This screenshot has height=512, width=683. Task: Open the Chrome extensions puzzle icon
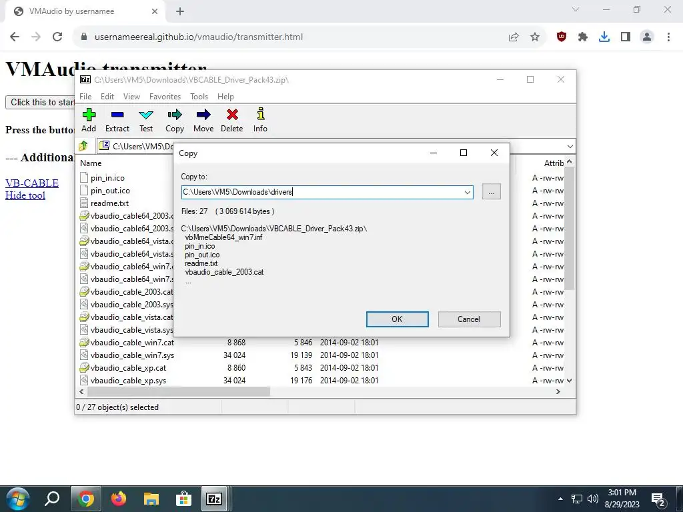[x=583, y=37]
